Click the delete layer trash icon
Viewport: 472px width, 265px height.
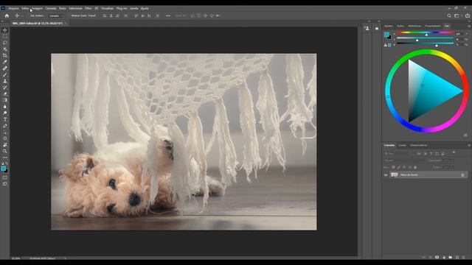coord(464,258)
